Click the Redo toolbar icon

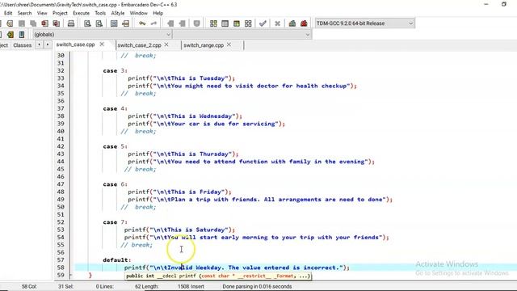(x=153, y=23)
